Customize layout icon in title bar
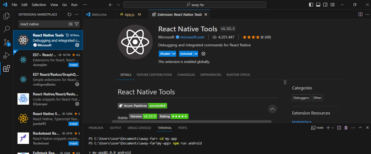The height and width of the screenshot is (154, 371). click(x=332, y=5)
